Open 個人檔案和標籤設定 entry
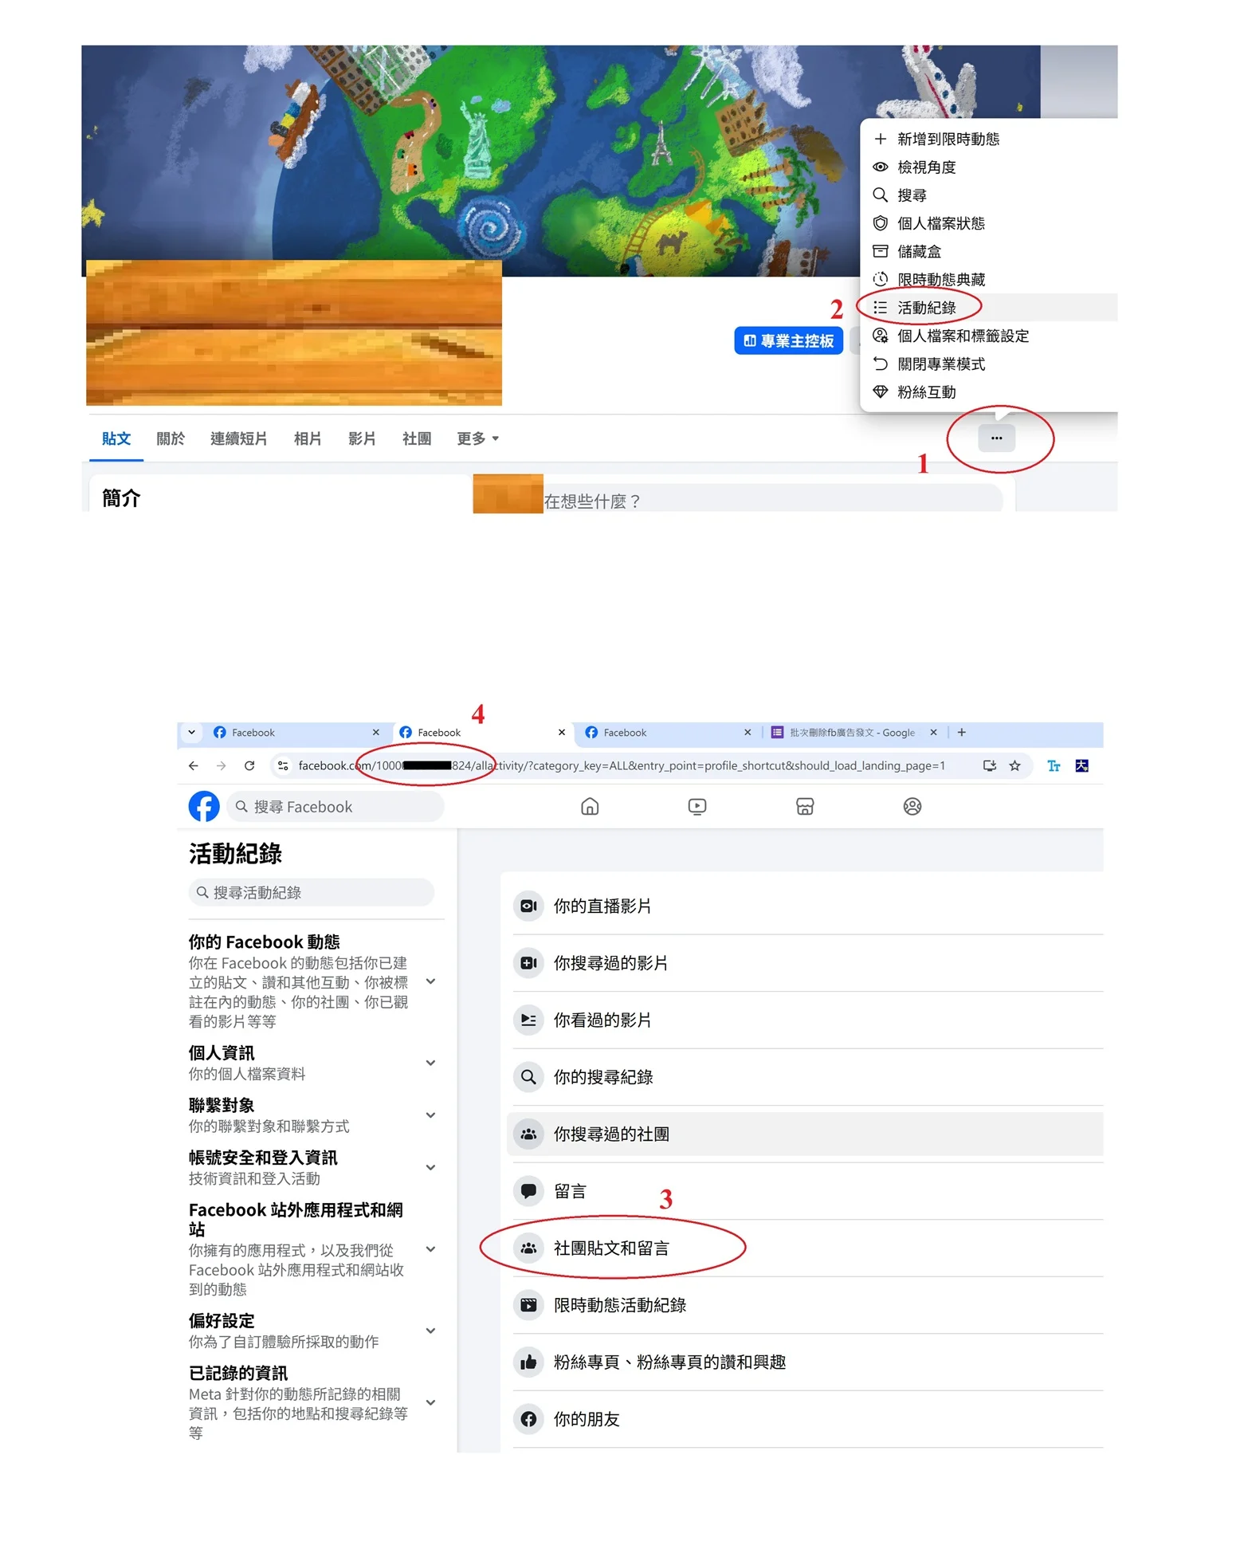The width and height of the screenshot is (1240, 1553). pyautogui.click(x=990, y=336)
